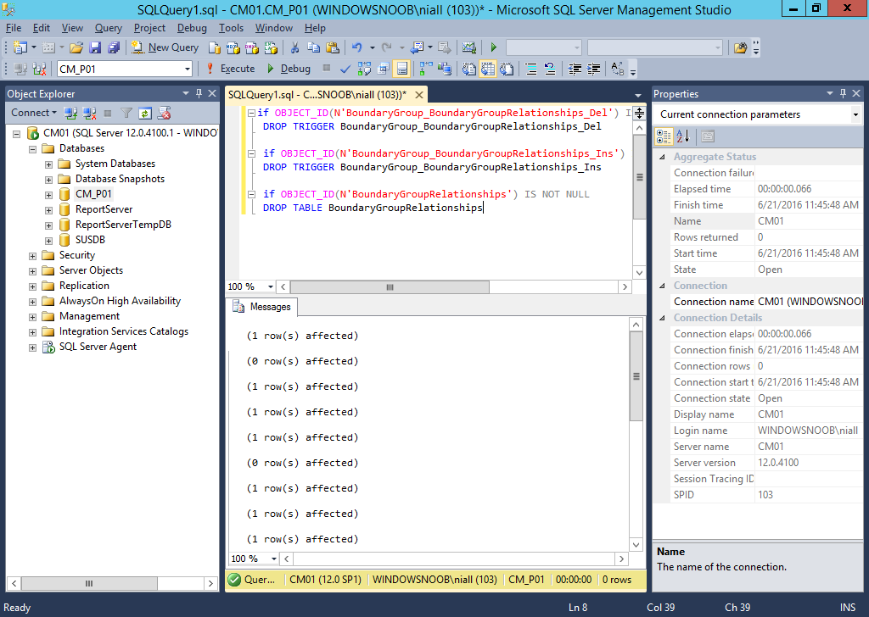This screenshot has width=869, height=617.
Task: Click the Decrease Indent icon
Action: pos(575,69)
